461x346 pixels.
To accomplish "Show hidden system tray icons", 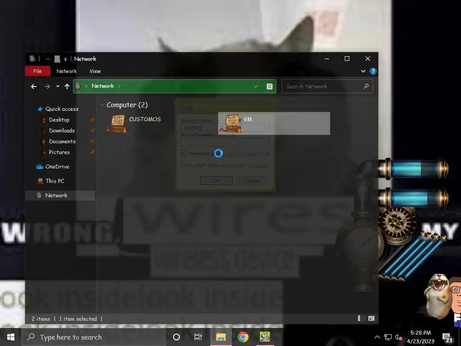I will click(377, 337).
